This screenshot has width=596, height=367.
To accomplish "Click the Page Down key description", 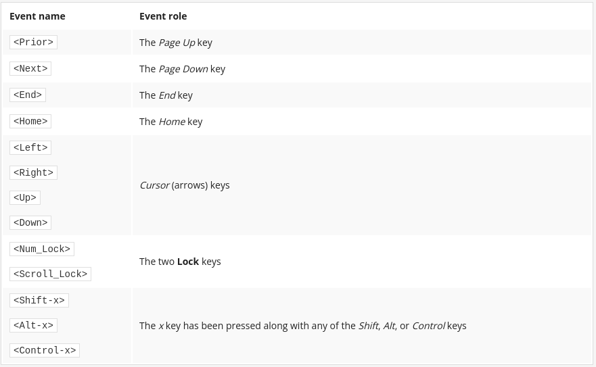I will click(182, 69).
